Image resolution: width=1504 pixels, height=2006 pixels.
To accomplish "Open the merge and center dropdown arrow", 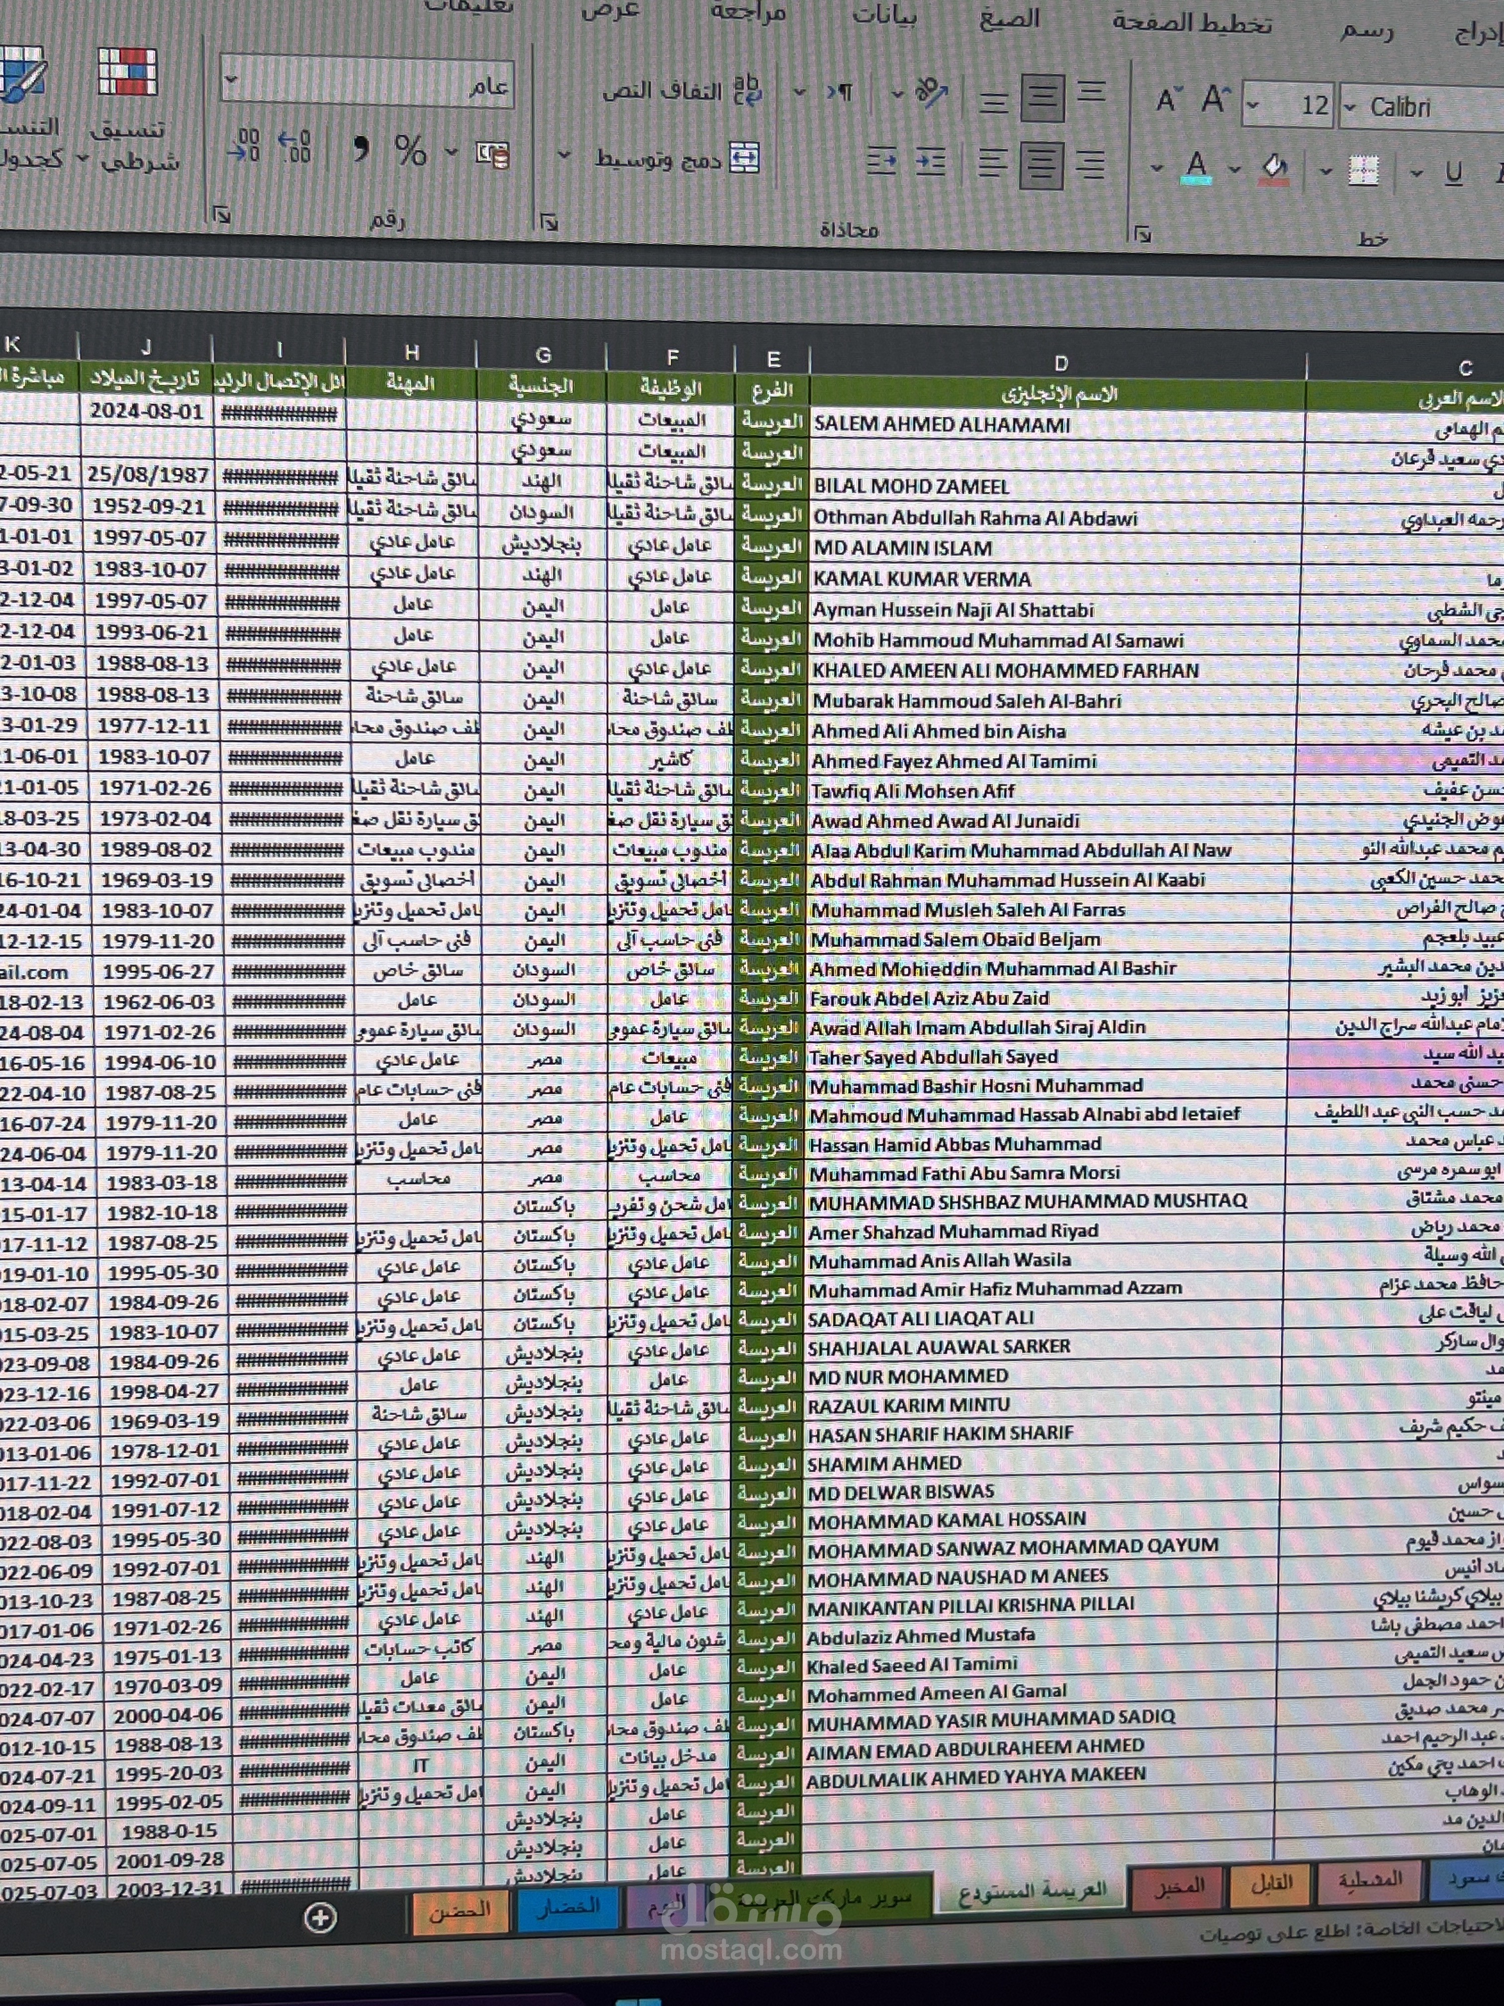I will (563, 155).
